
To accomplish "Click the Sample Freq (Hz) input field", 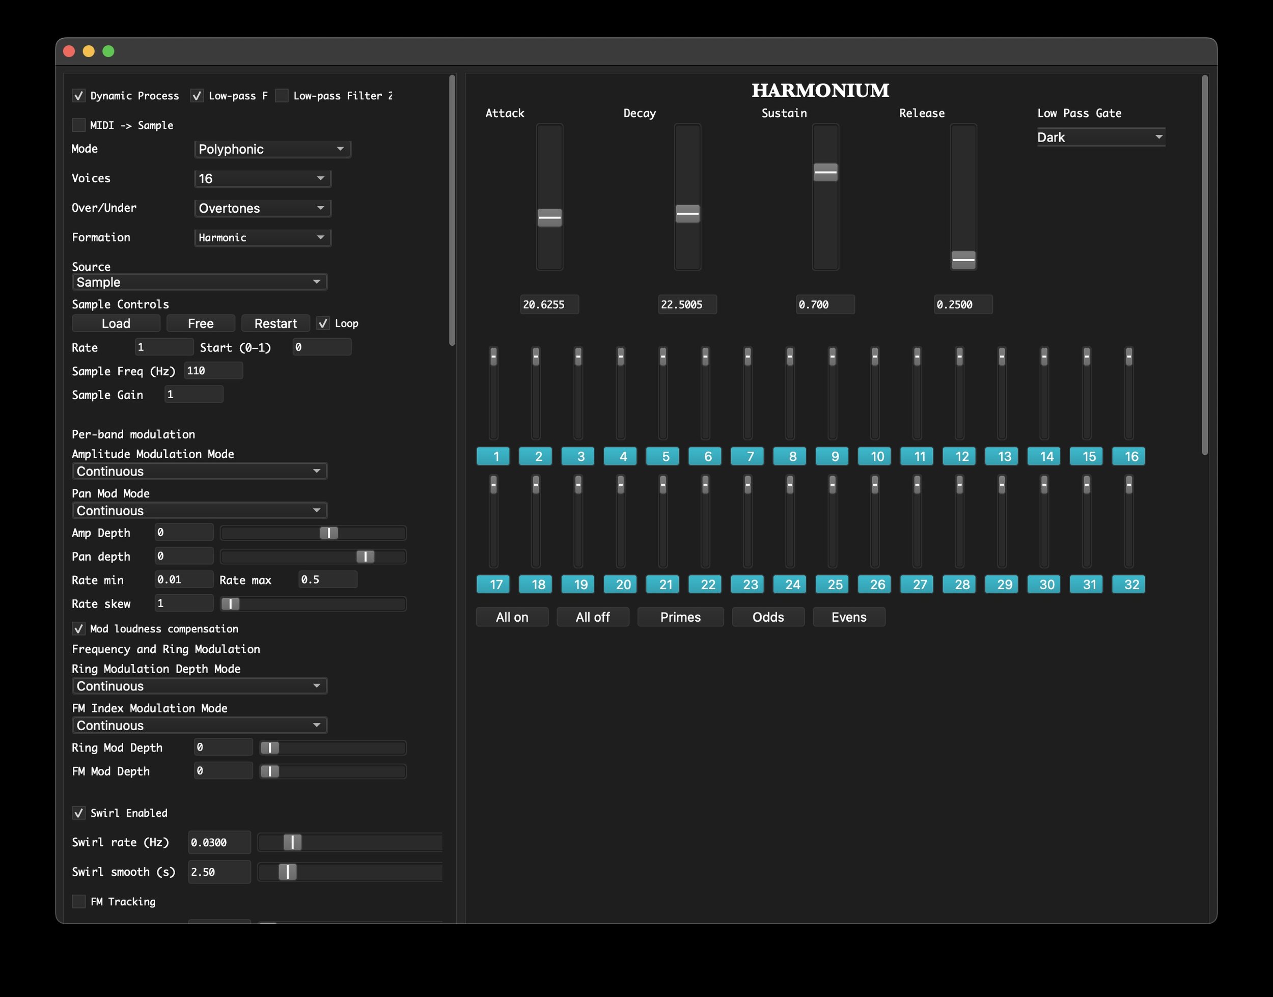I will tap(213, 371).
